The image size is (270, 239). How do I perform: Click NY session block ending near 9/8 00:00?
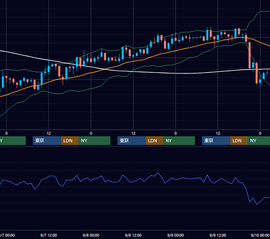(94, 141)
